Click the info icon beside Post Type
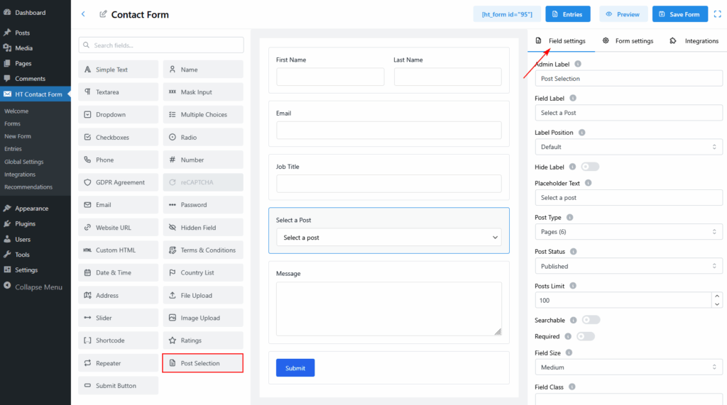 (x=570, y=218)
